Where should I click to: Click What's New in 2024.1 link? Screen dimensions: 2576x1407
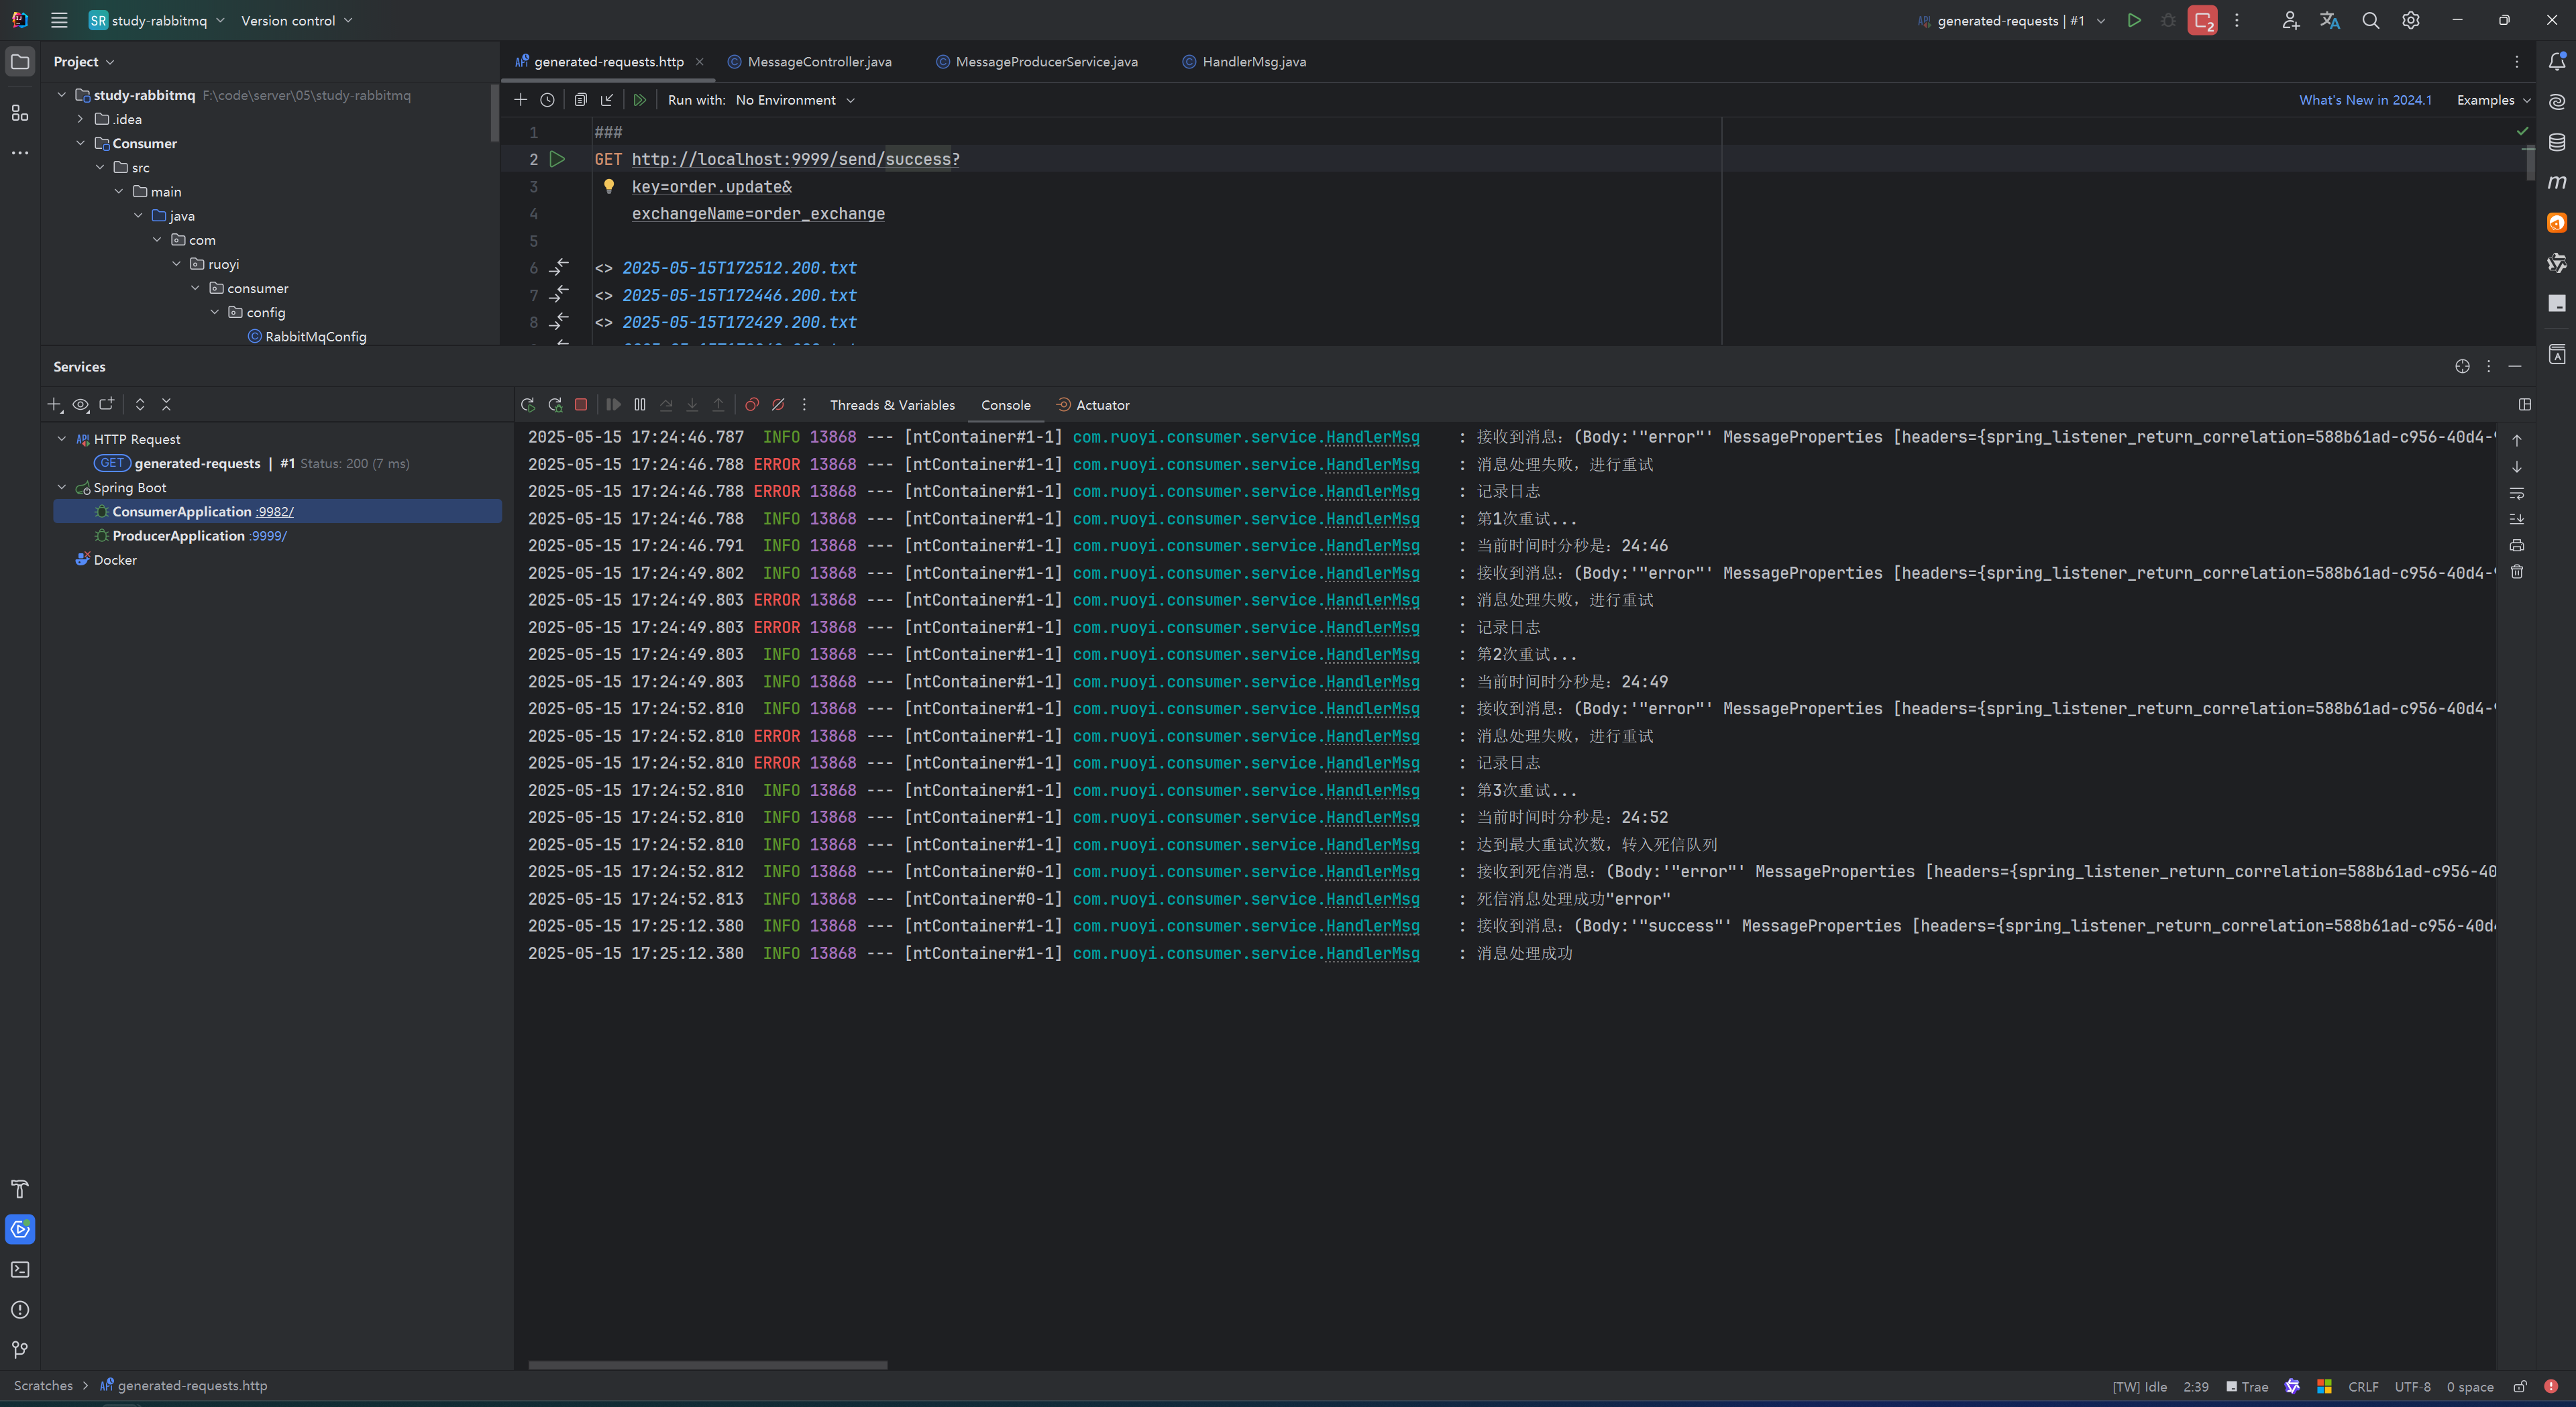[x=2365, y=100]
